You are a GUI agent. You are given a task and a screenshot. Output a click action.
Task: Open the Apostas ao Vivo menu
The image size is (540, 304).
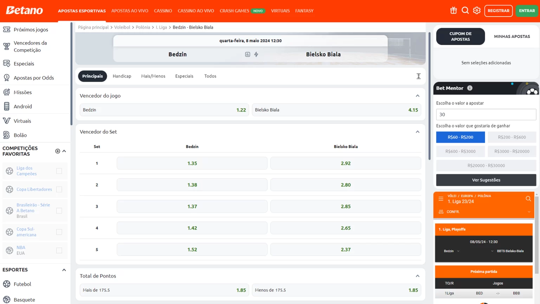(x=130, y=11)
